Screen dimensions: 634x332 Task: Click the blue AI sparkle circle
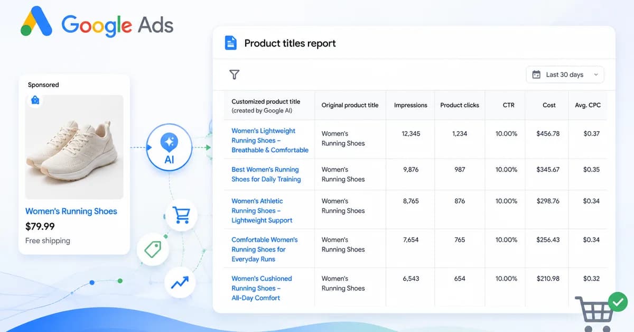[x=169, y=148]
